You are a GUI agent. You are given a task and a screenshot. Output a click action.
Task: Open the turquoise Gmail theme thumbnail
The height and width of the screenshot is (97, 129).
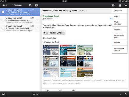pyautogui.click(x=68, y=72)
